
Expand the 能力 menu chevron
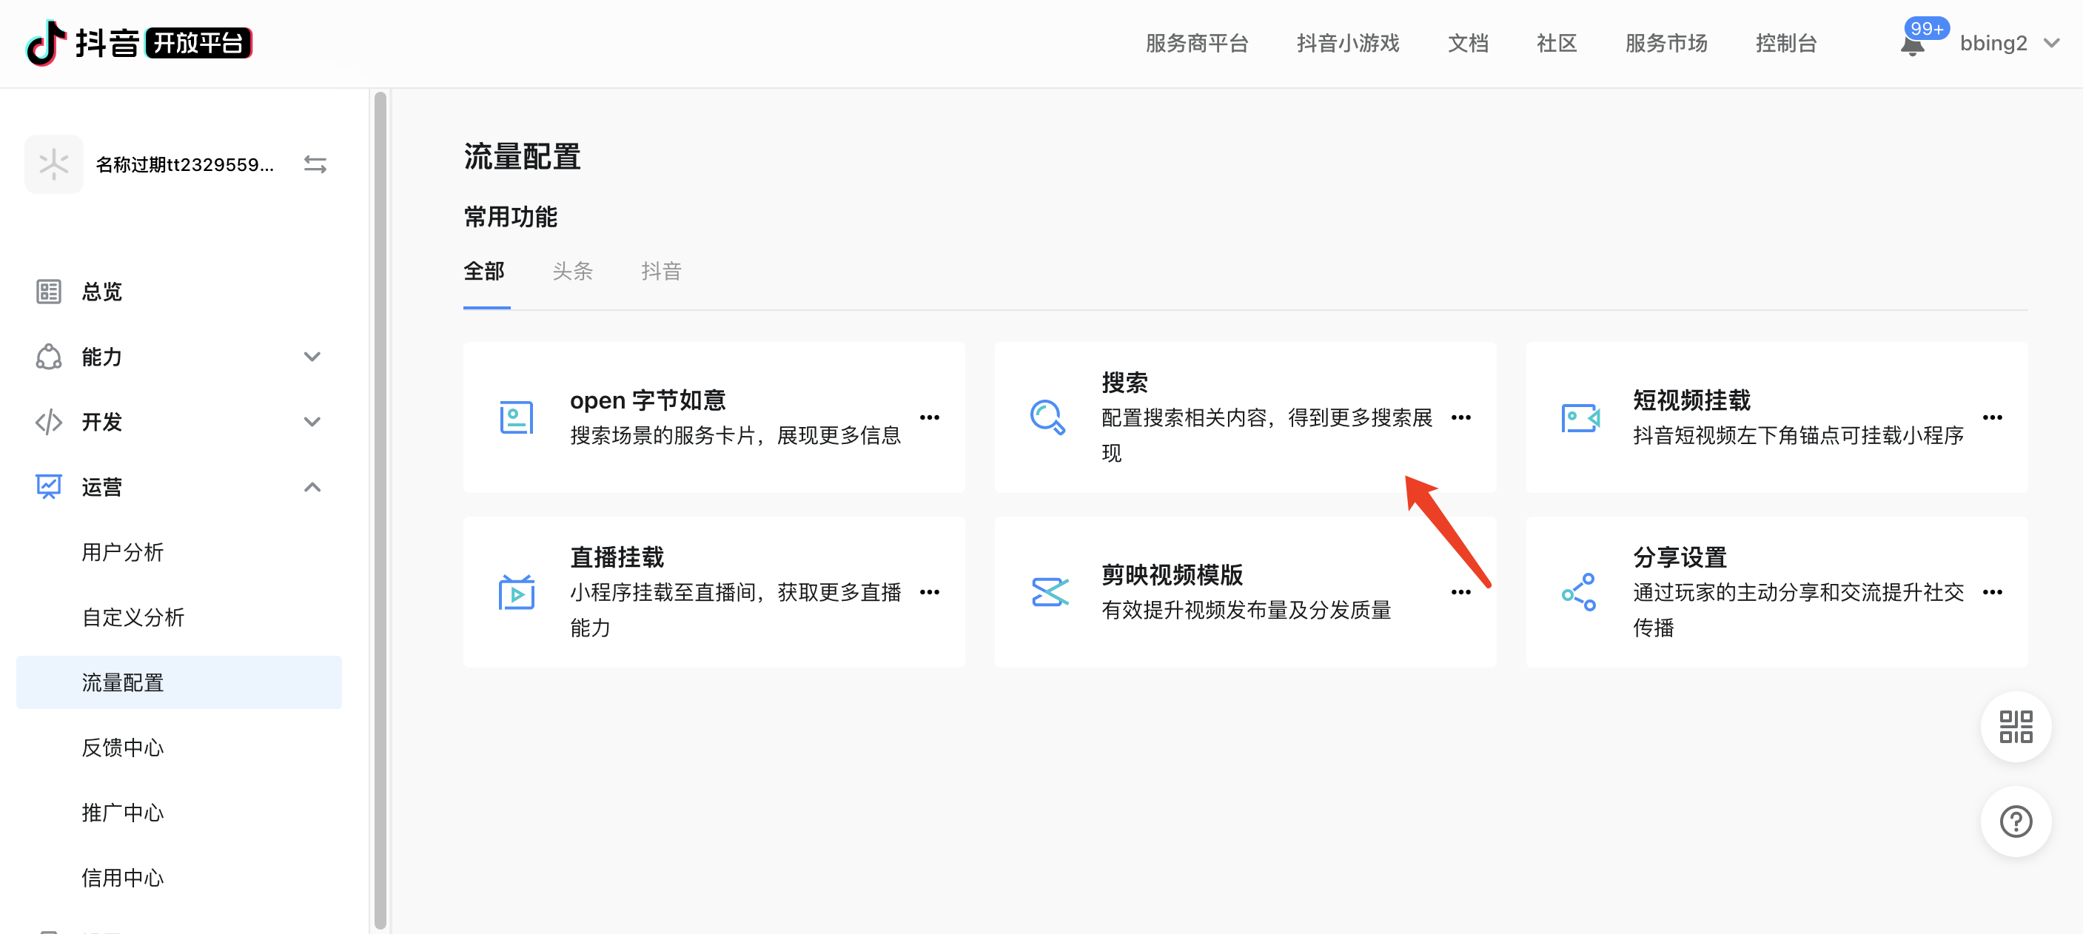tap(312, 357)
